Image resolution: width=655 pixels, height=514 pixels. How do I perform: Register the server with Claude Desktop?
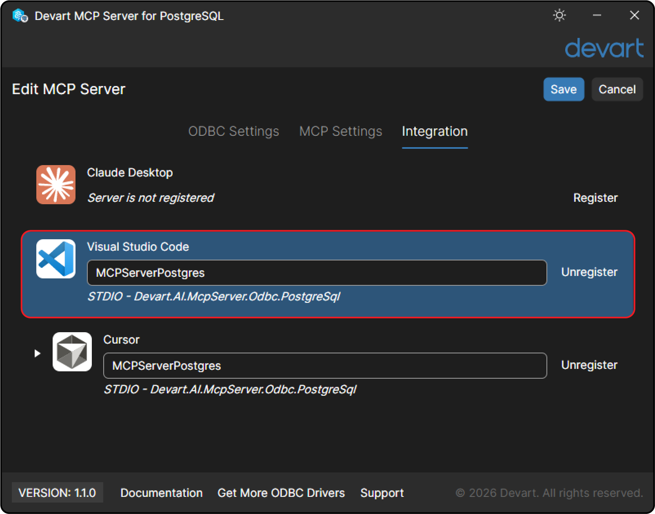tap(595, 198)
